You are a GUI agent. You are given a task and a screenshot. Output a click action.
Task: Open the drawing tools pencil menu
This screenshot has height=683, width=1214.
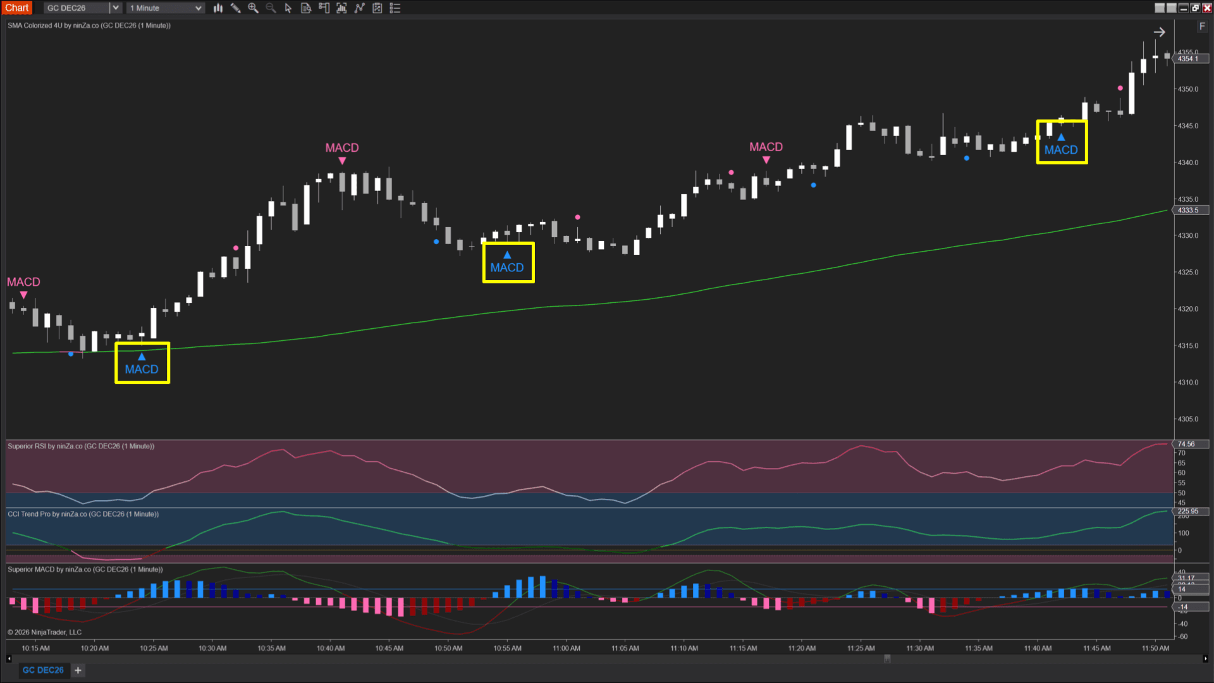tap(236, 8)
